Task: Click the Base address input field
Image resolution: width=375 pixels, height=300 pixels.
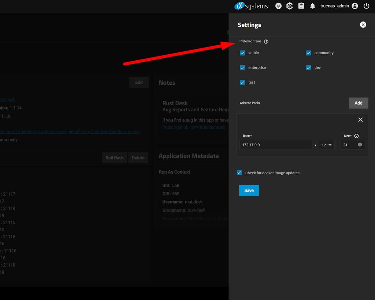Action: 275,145
